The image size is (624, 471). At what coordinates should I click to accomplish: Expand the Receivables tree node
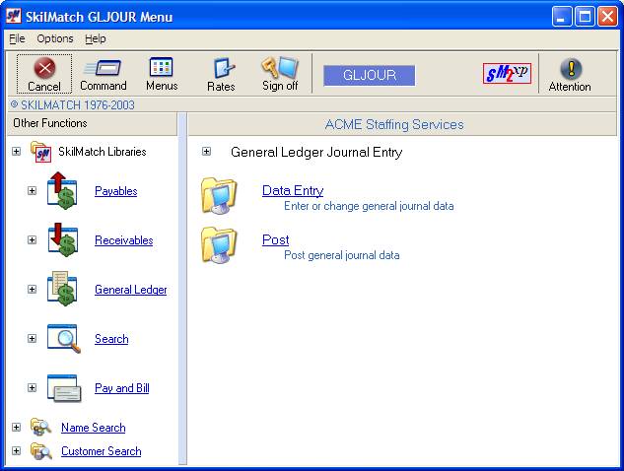pos(32,239)
